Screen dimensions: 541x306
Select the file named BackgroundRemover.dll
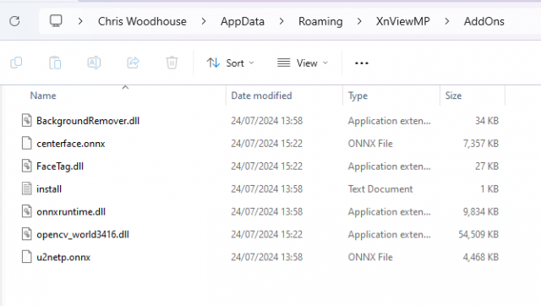(88, 121)
